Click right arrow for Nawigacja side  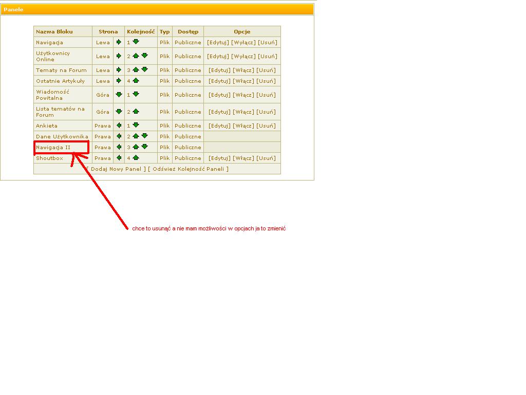point(119,42)
